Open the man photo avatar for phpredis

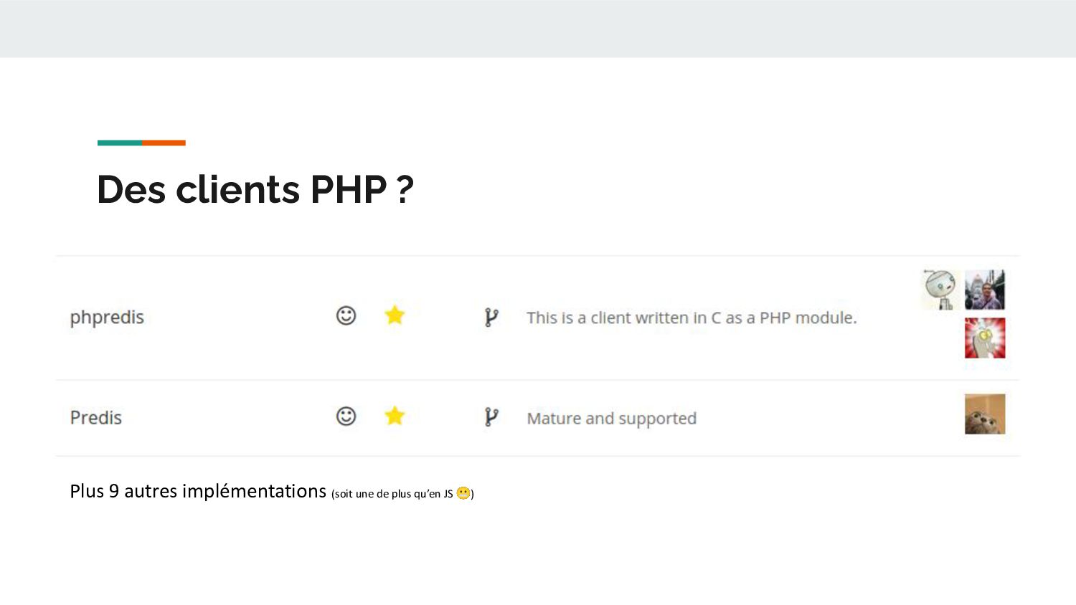click(x=984, y=290)
